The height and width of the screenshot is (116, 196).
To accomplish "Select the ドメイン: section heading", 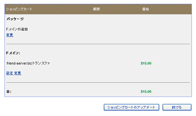I will point(13,53).
